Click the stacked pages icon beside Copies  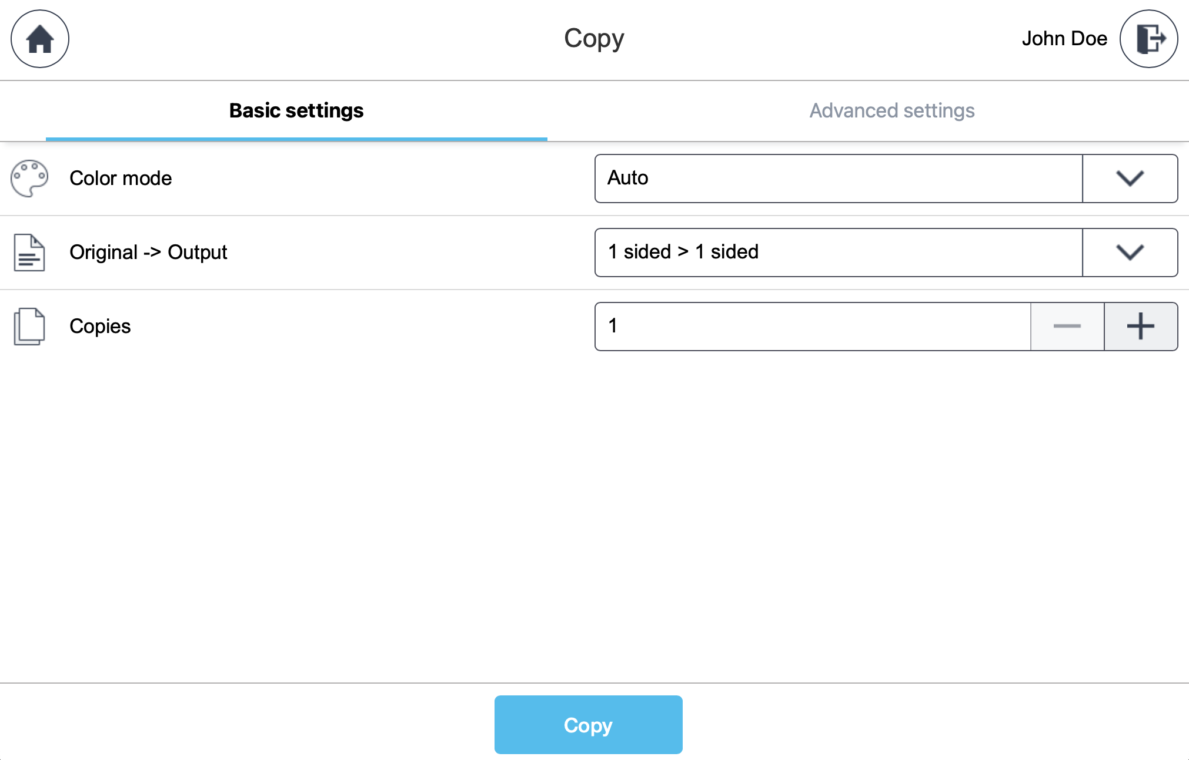pos(30,326)
